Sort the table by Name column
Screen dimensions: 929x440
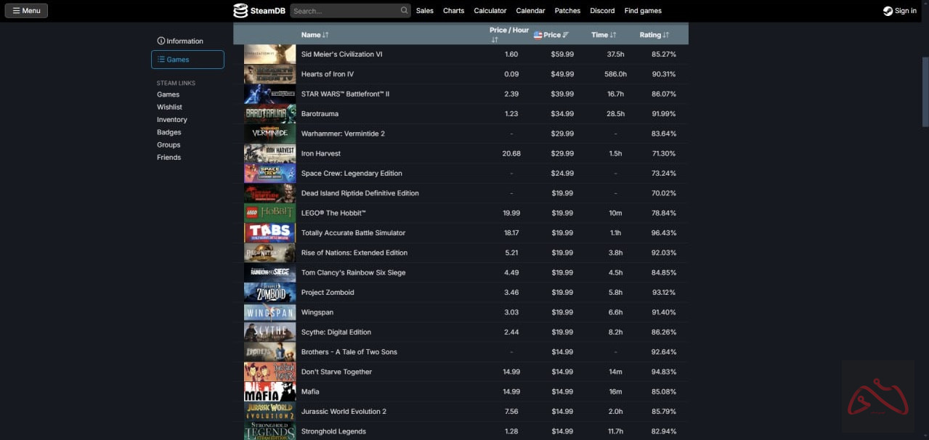315,35
